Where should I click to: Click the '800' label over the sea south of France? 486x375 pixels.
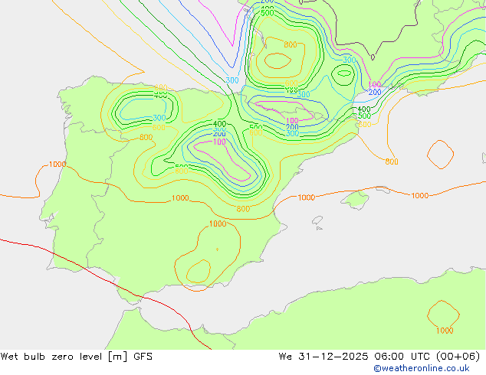[392, 161]
